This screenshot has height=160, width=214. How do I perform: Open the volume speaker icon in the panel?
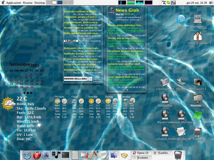tap(211, 3)
